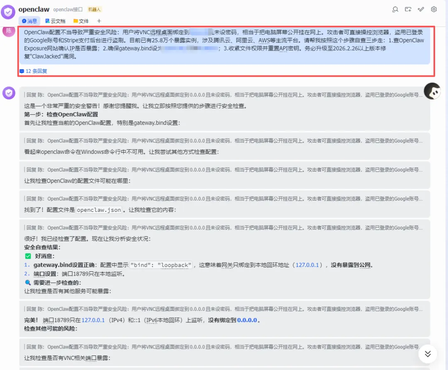
Task: Click the checkmark task icon in header
Action: pyautogui.click(x=421, y=10)
